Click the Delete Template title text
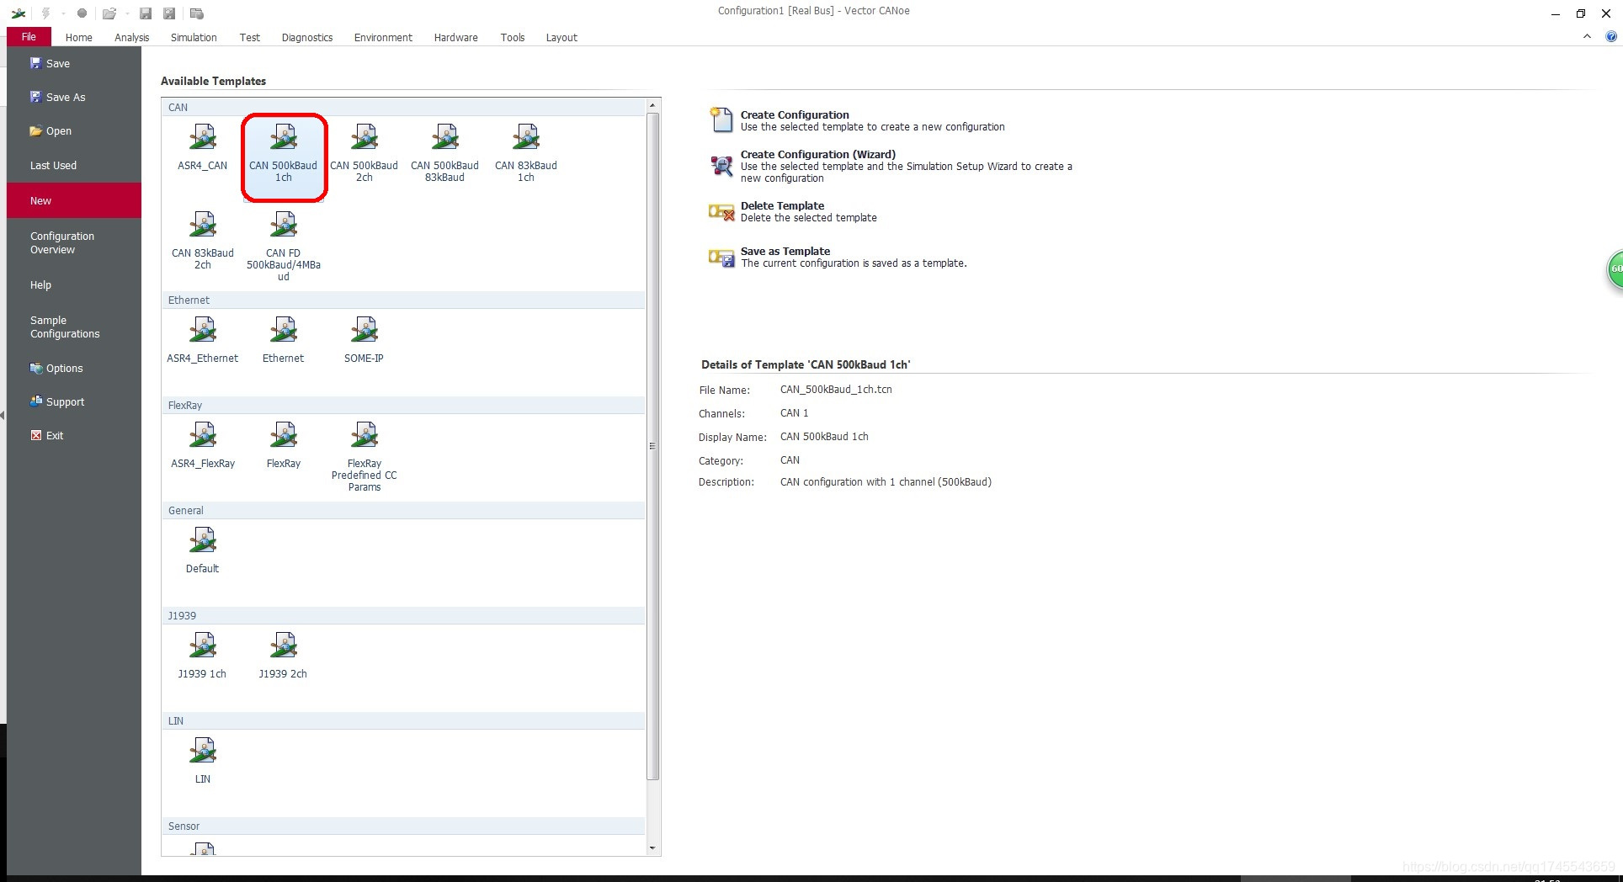Screen dimensions: 1623x882 (782, 206)
